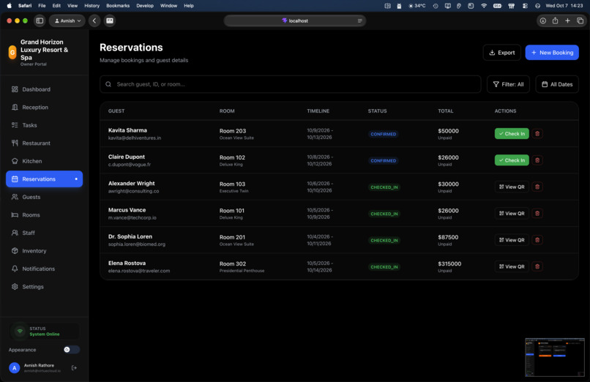The height and width of the screenshot is (382, 590).
Task: Go back with Safari's back arrow
Action: (94, 20)
